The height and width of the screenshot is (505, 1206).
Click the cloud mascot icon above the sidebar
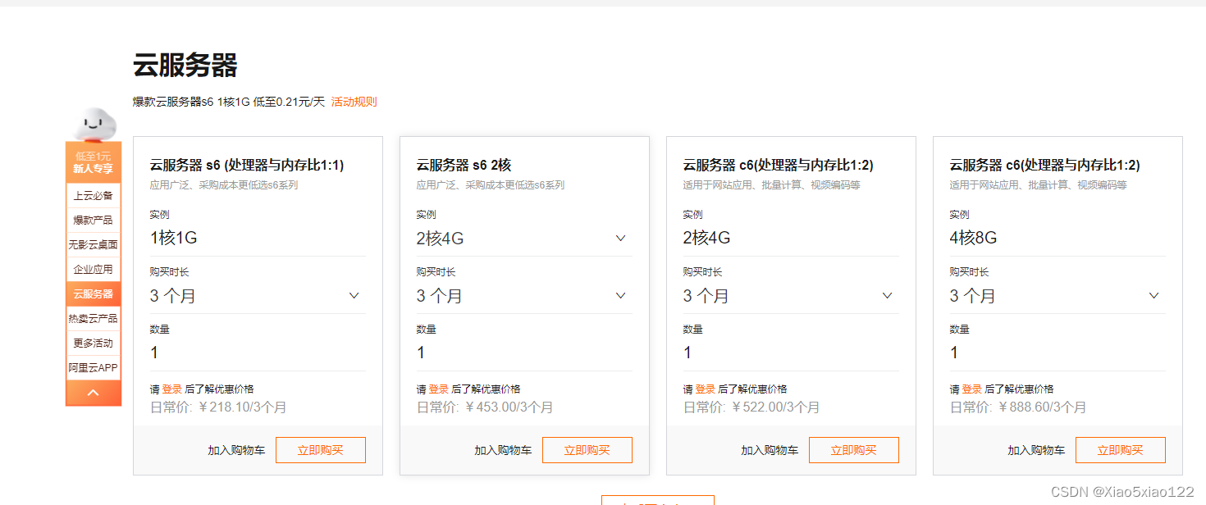(x=94, y=125)
